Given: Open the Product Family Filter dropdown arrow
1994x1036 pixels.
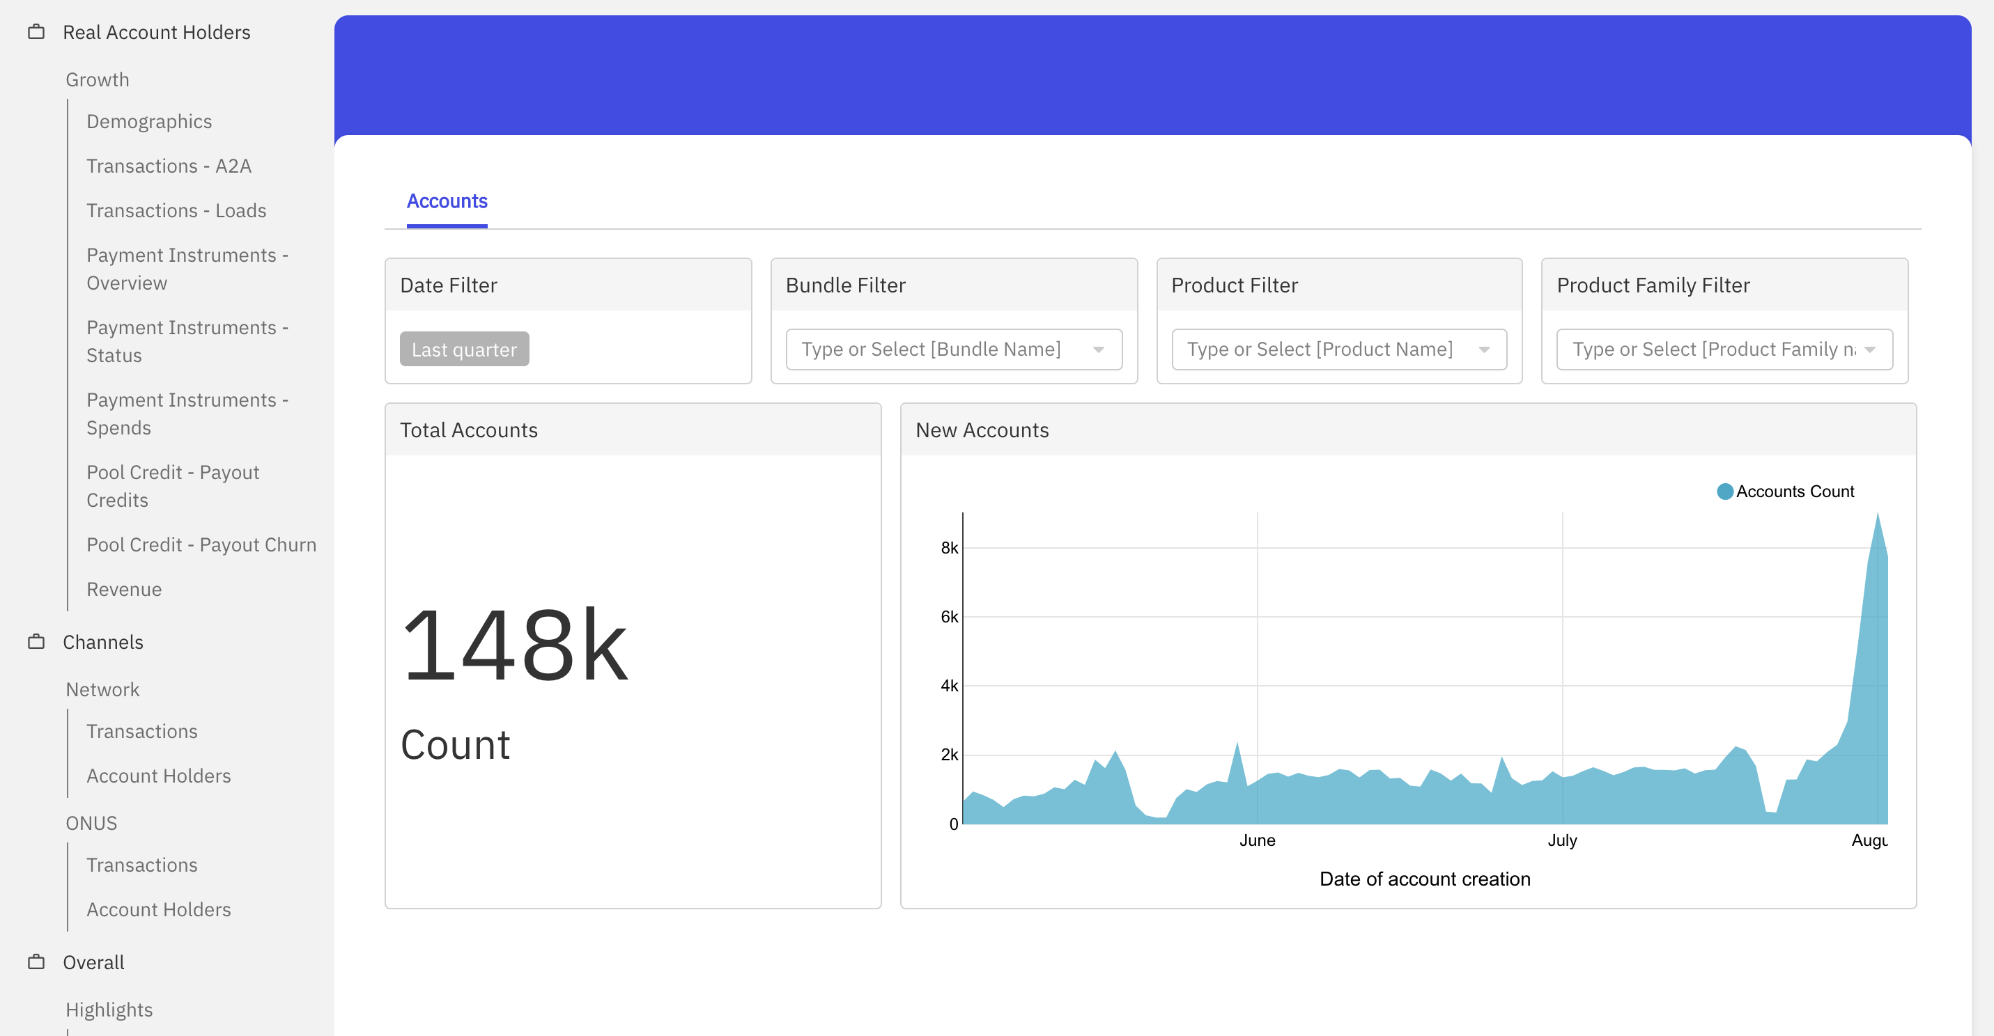Looking at the screenshot, I should tap(1870, 350).
